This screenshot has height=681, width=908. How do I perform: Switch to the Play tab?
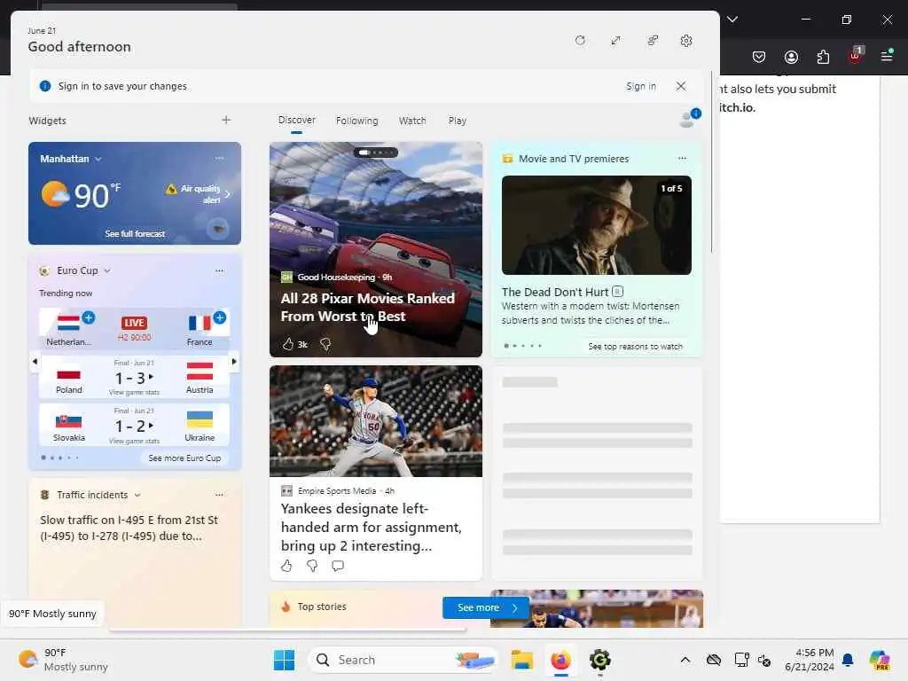(x=457, y=121)
